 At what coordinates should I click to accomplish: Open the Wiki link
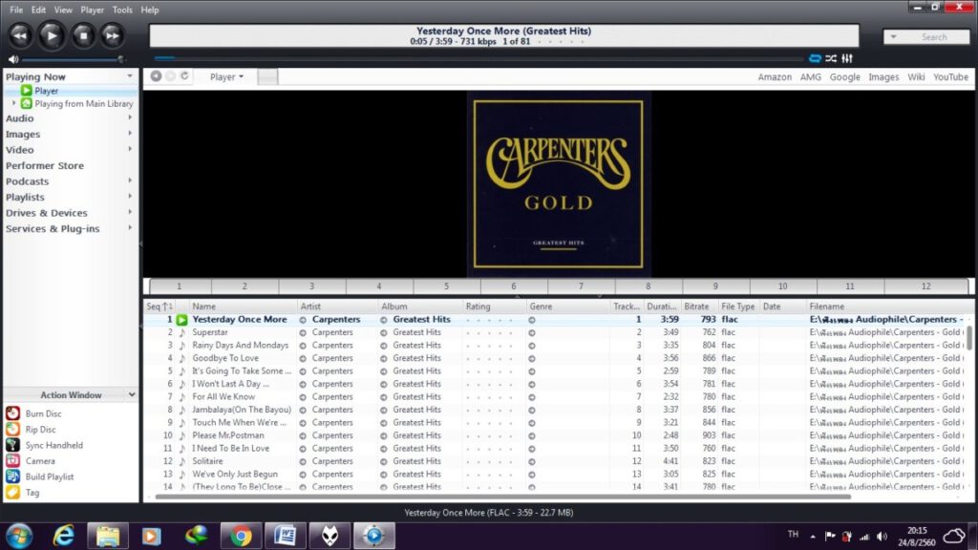point(916,76)
